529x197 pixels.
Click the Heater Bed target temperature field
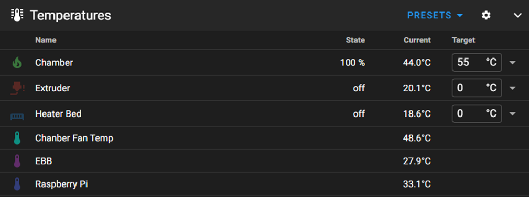coord(477,113)
